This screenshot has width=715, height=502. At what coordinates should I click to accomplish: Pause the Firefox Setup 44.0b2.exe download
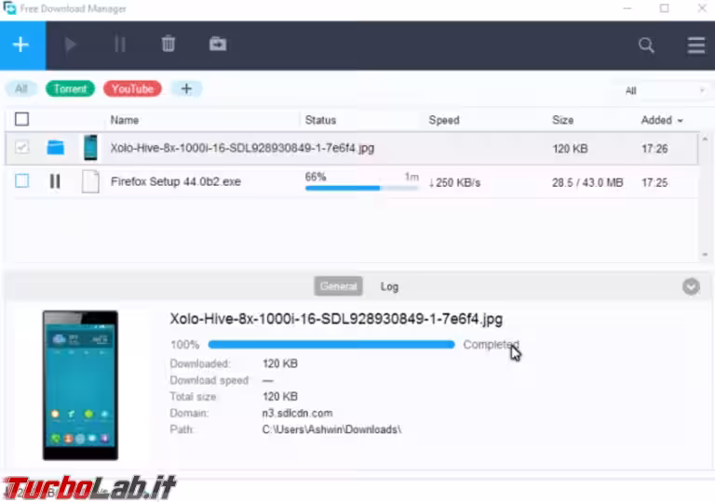(55, 182)
